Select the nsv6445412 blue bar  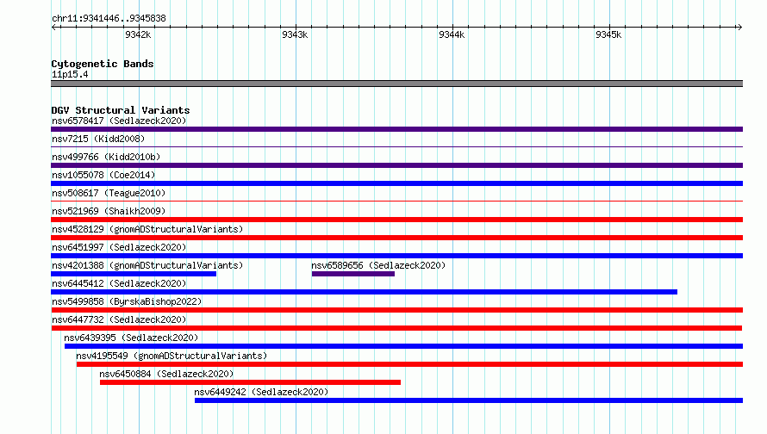coord(364,292)
